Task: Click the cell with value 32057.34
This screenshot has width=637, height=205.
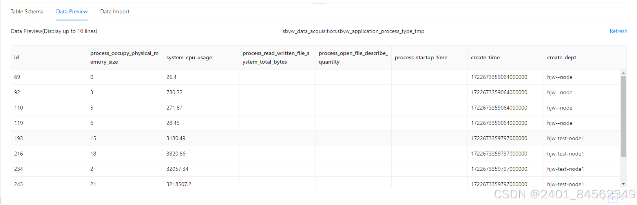Action: pos(177,169)
